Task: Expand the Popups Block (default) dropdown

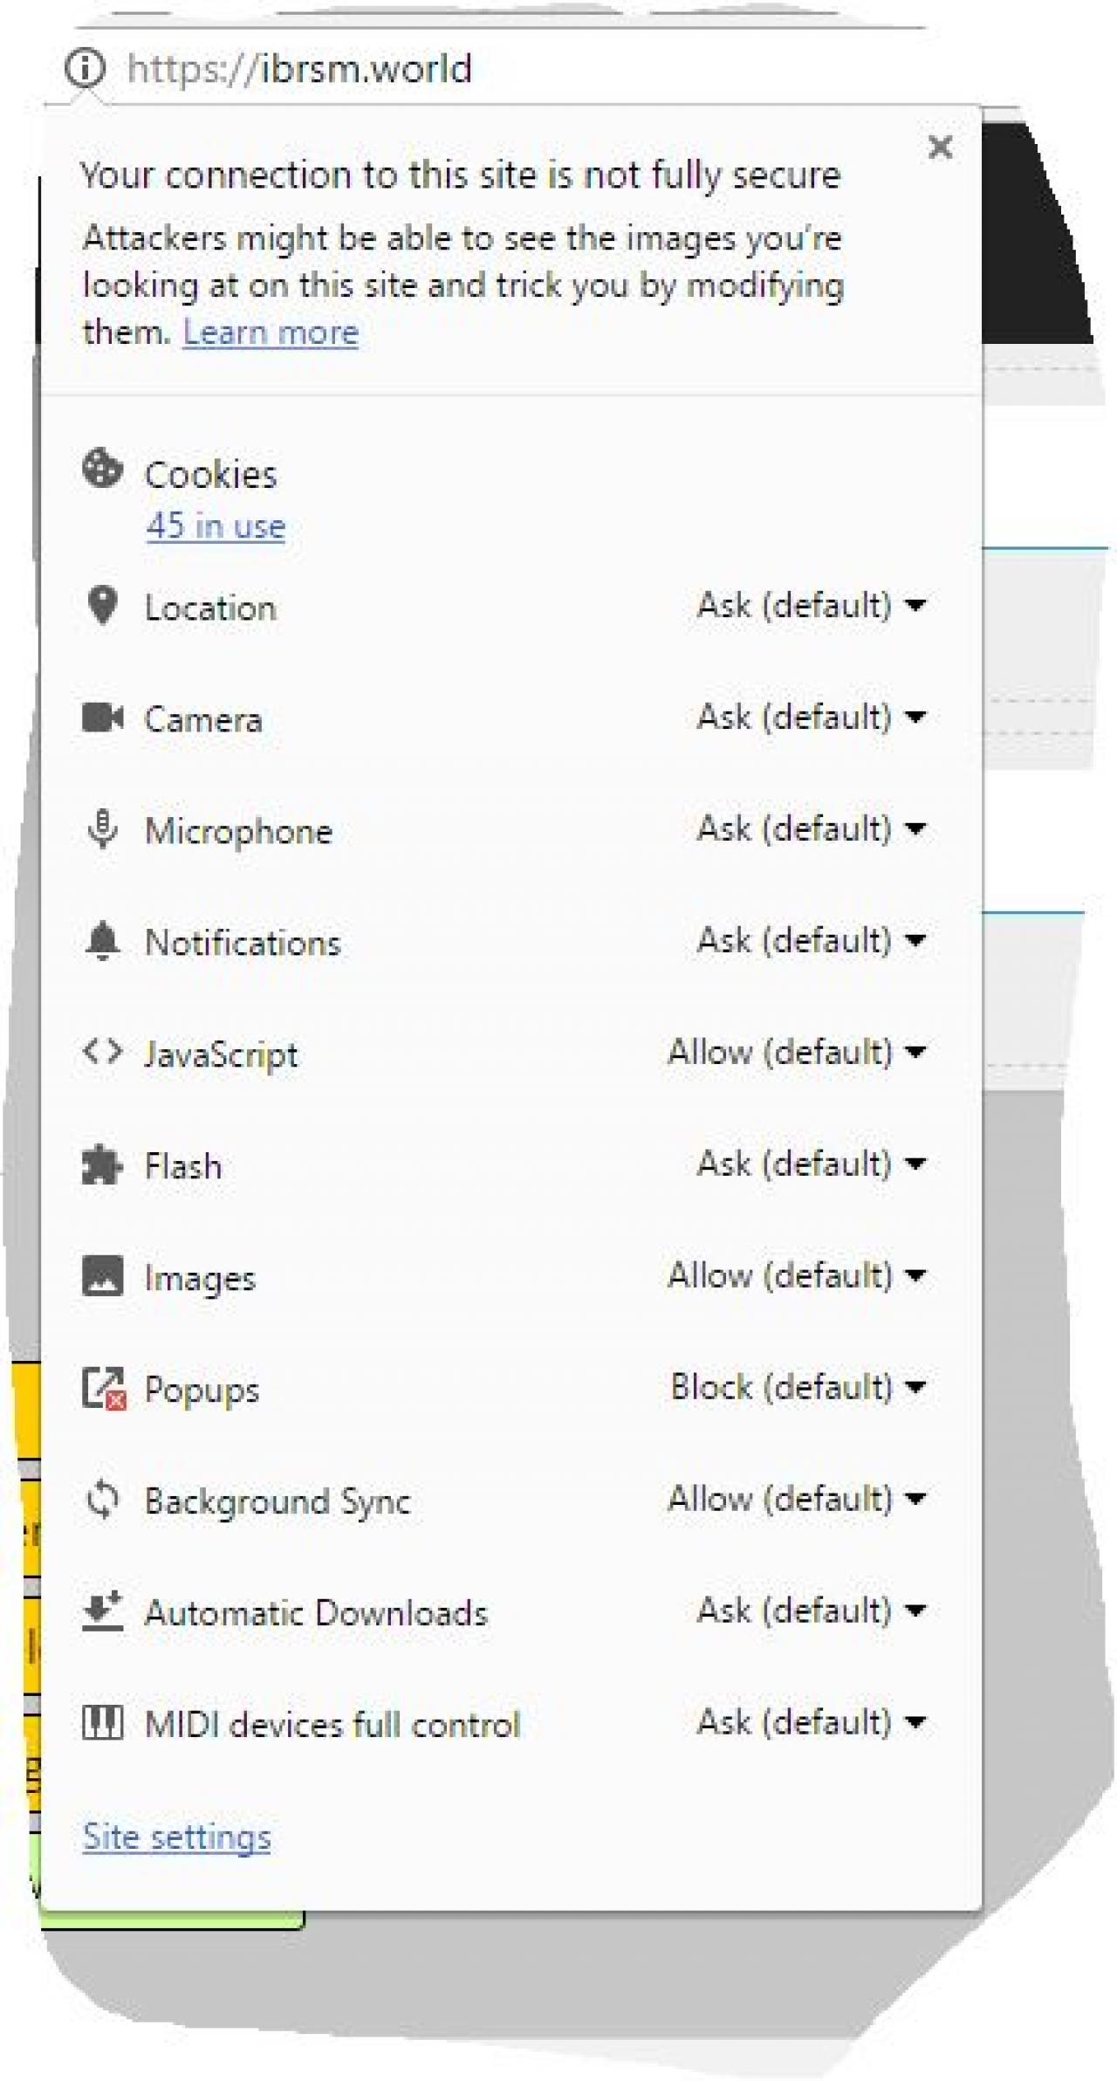Action: [x=797, y=1387]
